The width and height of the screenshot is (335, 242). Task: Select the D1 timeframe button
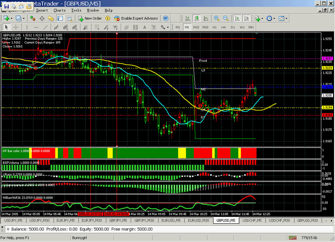click(x=233, y=27)
